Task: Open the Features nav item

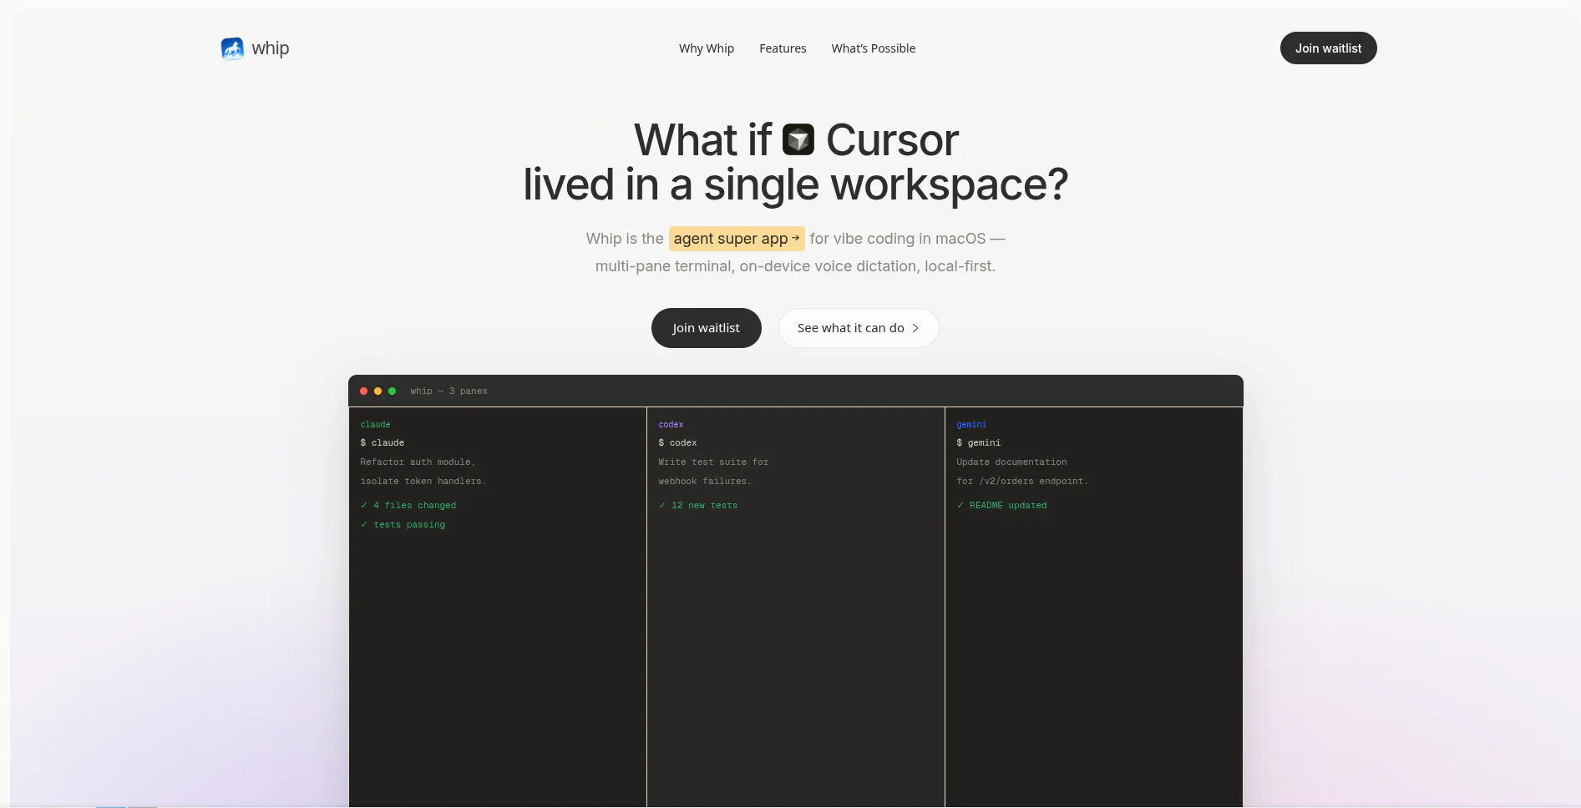Action: tap(783, 48)
